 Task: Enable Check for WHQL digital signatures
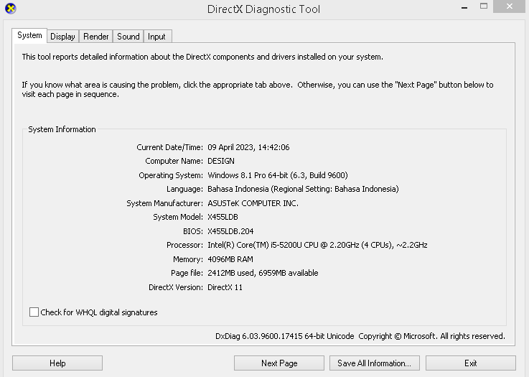coord(34,312)
